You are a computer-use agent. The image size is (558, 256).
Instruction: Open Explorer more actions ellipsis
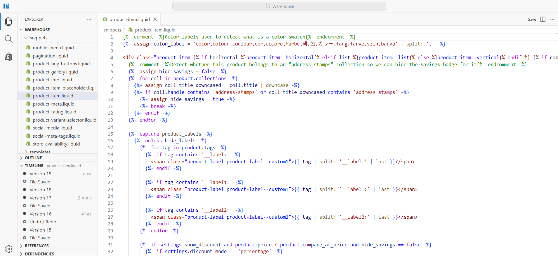89,19
